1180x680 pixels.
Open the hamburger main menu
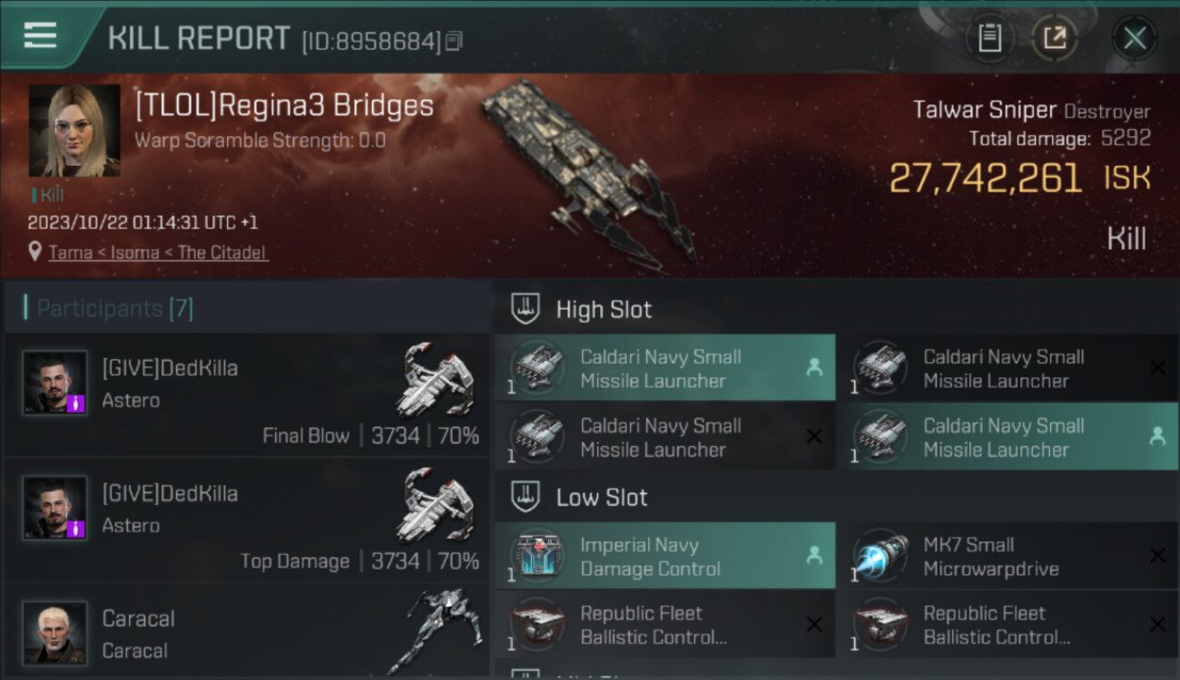tap(40, 35)
